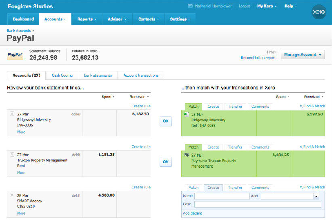Screen dimensions: 332x222
Task: Open Comments tab for the SMART Agency line
Action: (260, 188)
